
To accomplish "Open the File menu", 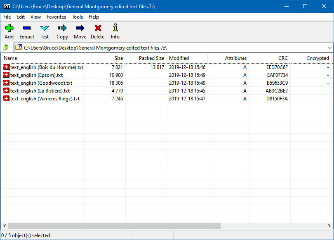I will pos(7,17).
